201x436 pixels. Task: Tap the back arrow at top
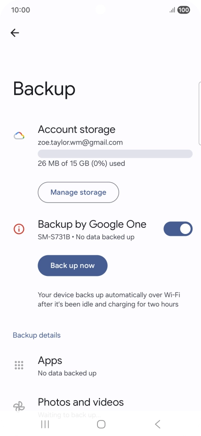pos(15,33)
